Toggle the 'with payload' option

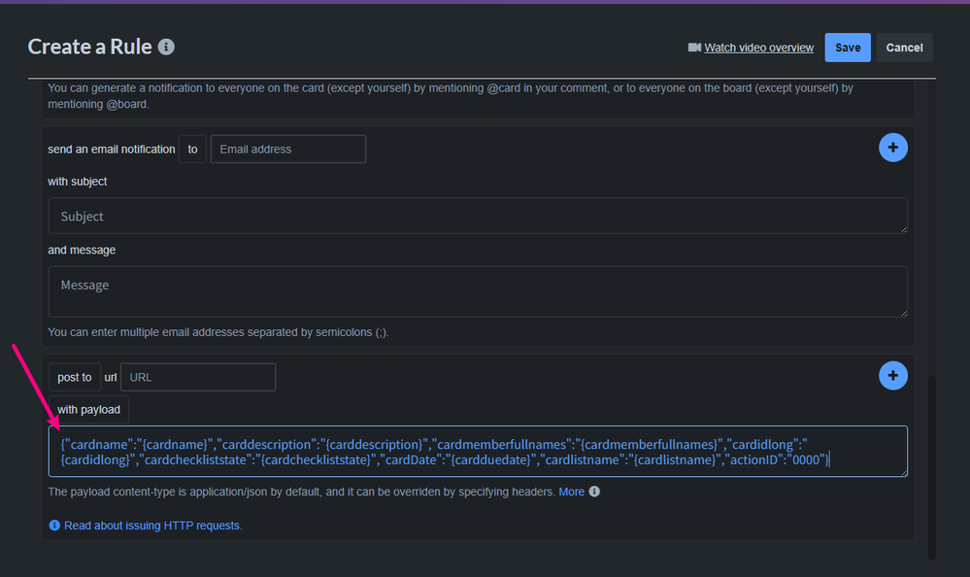[88, 409]
